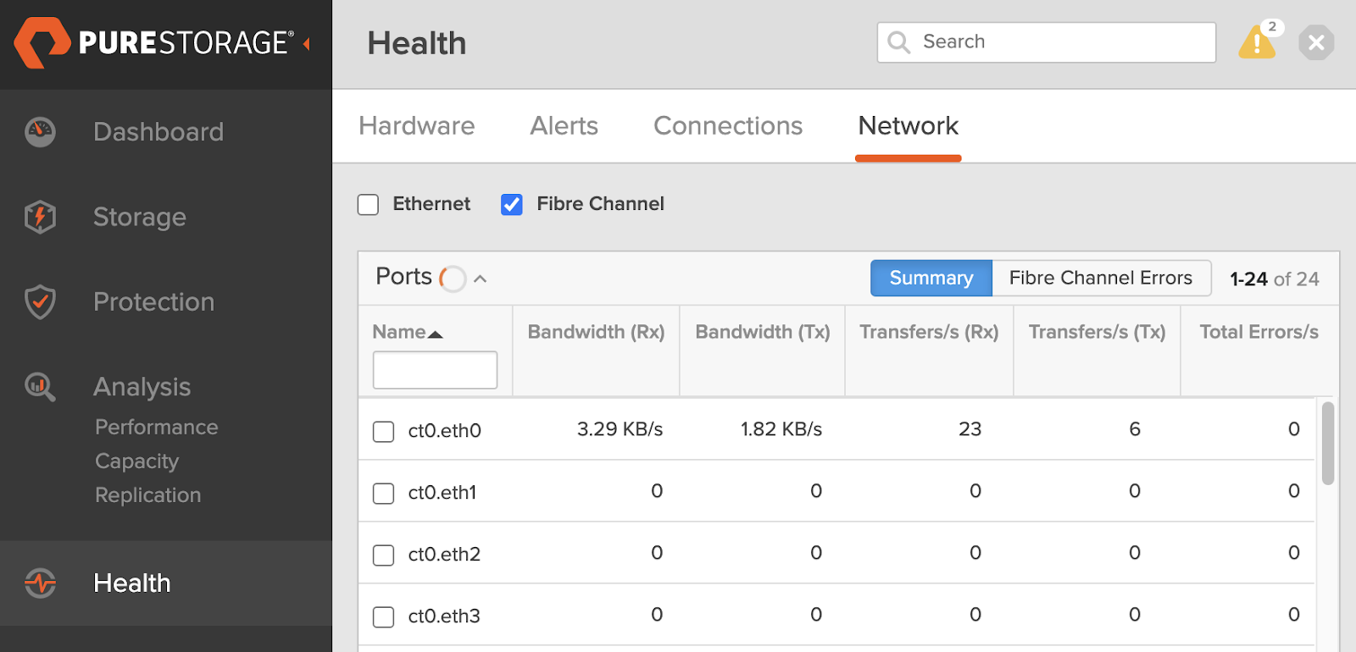Image resolution: width=1356 pixels, height=652 pixels.
Task: Open Performance under Analysis
Action: (x=157, y=427)
